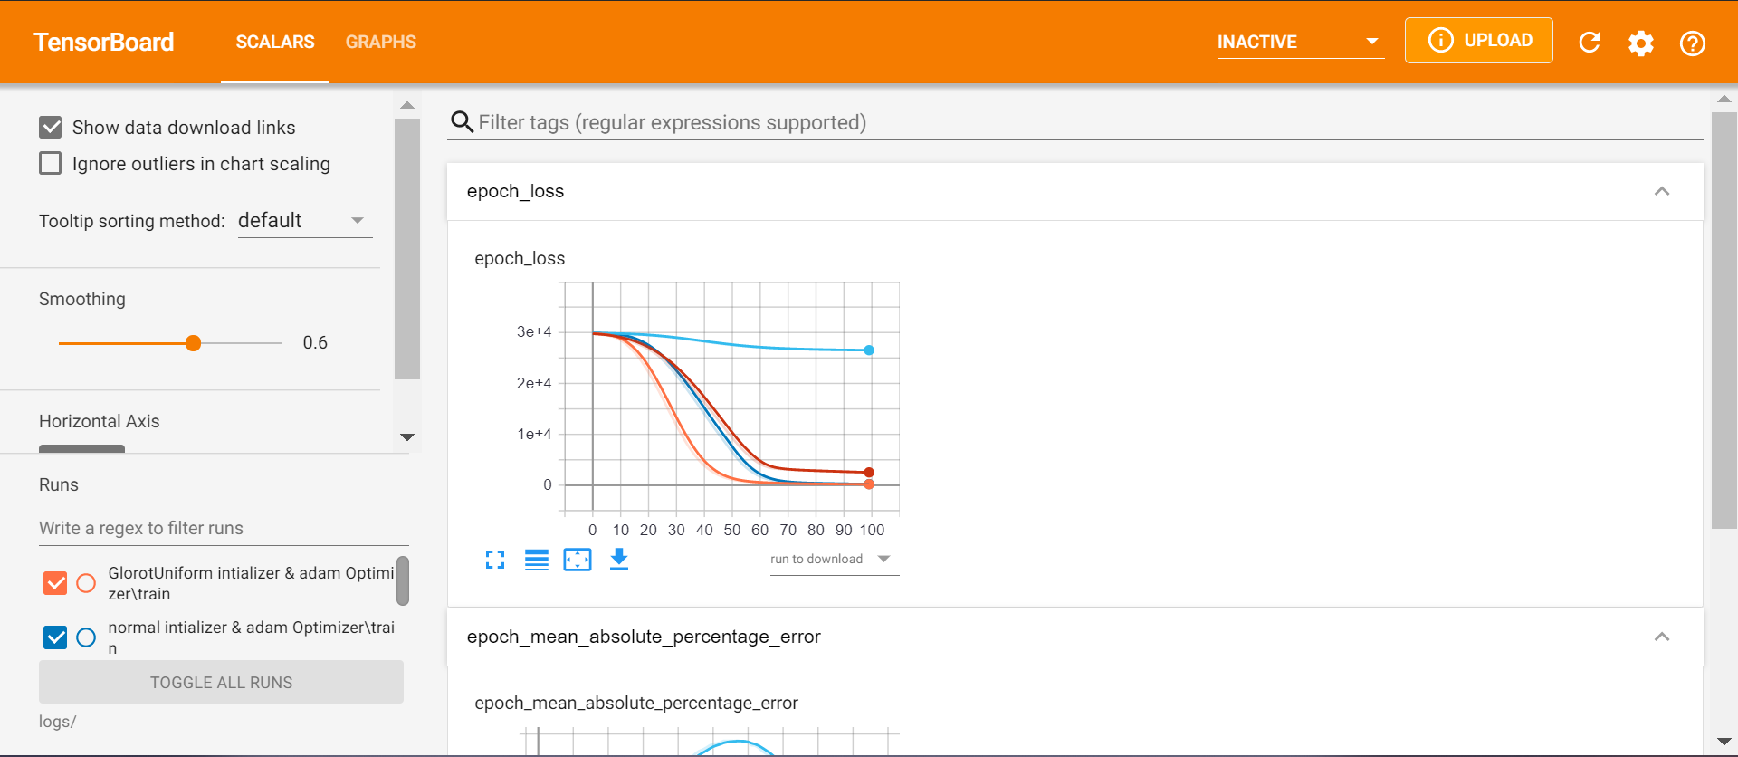
Task: Select the SCALARS tab
Action: click(275, 42)
